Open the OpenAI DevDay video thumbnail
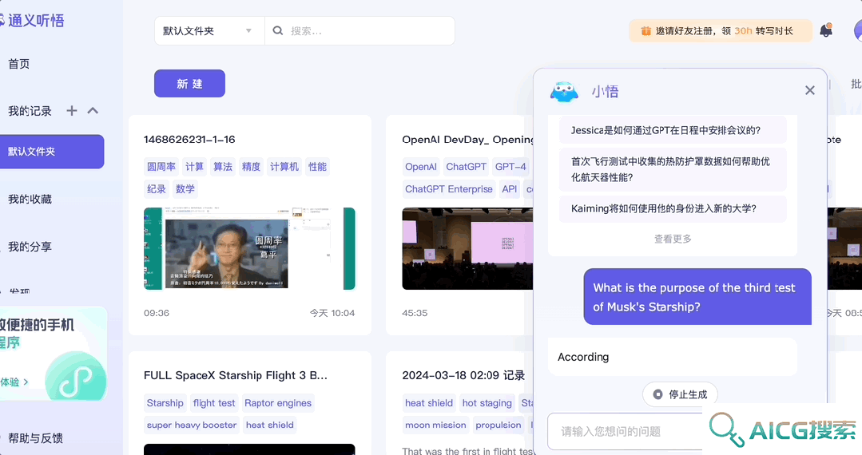 point(467,248)
